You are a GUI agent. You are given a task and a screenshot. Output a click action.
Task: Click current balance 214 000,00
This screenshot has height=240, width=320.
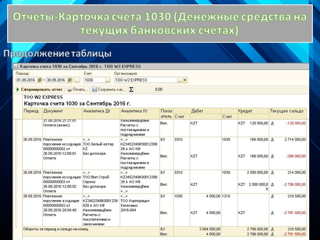(296, 172)
